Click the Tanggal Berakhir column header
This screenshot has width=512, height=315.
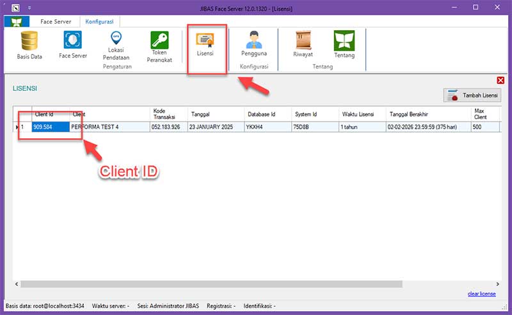pos(429,114)
